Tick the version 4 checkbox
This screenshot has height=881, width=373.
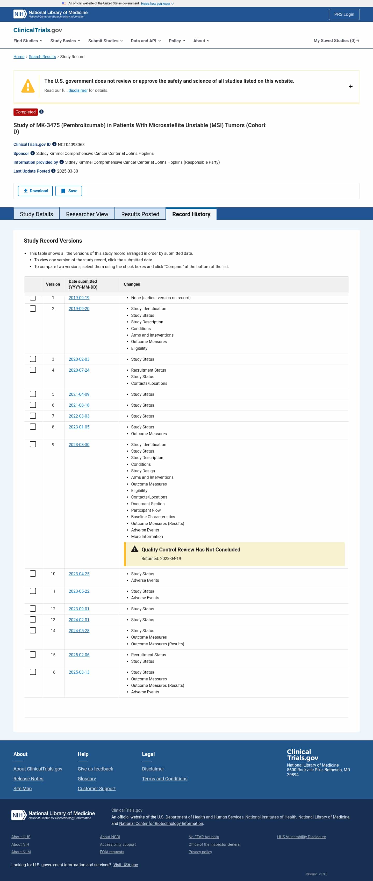tap(33, 370)
